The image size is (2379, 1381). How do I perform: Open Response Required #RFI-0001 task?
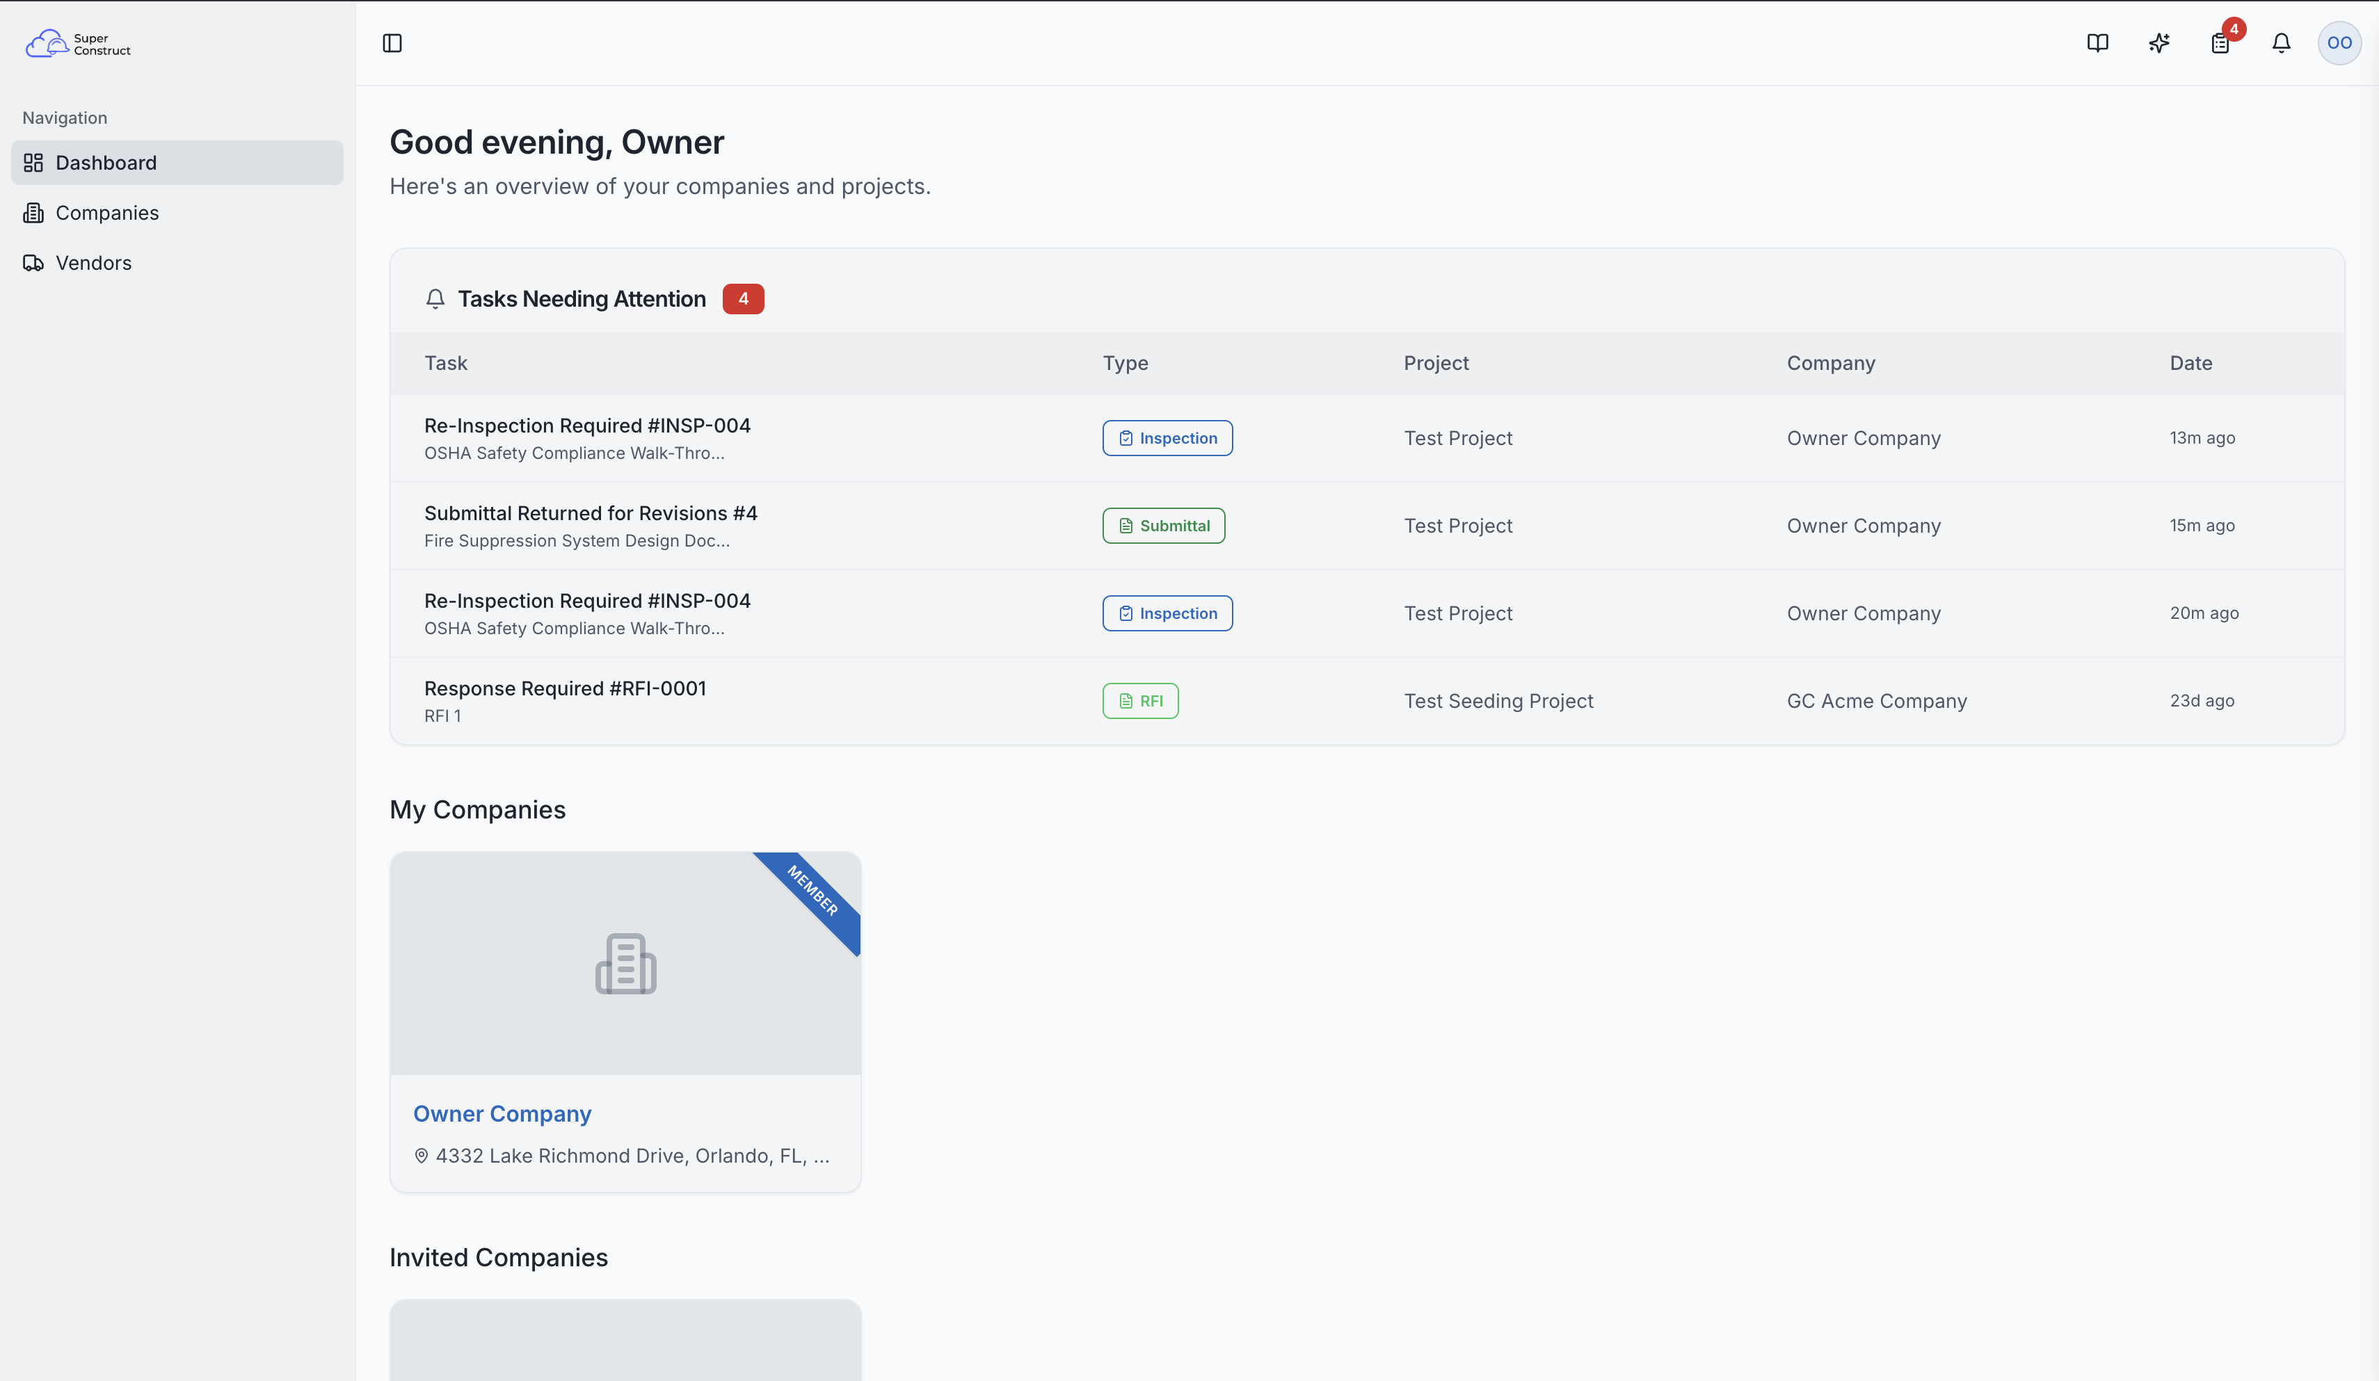[566, 689]
